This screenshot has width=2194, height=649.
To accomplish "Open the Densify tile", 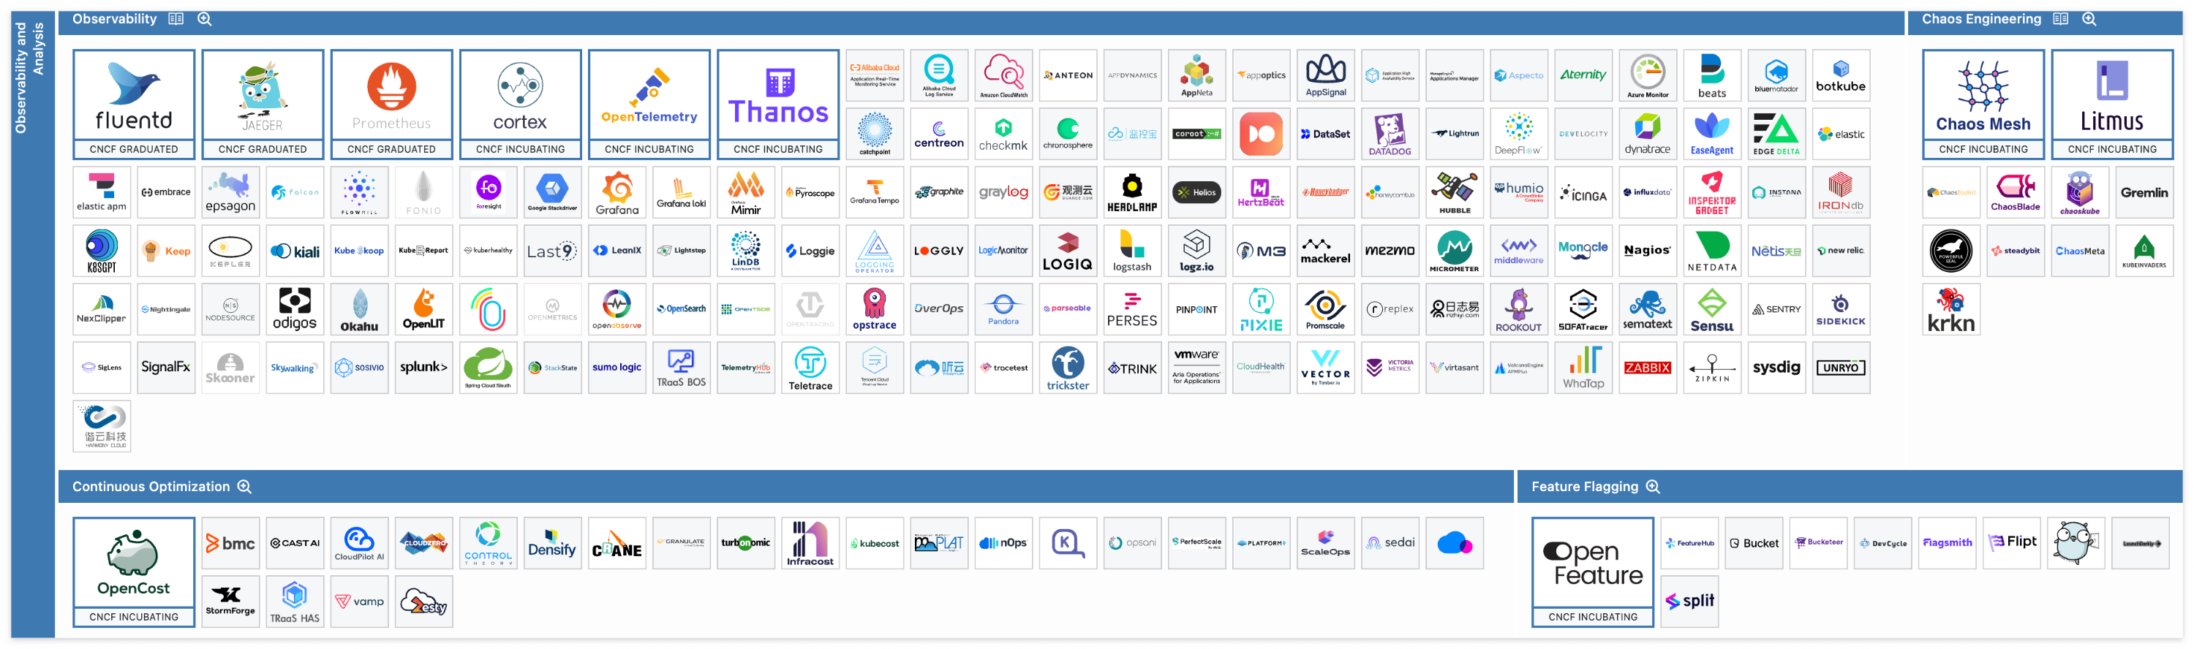I will 552,542.
